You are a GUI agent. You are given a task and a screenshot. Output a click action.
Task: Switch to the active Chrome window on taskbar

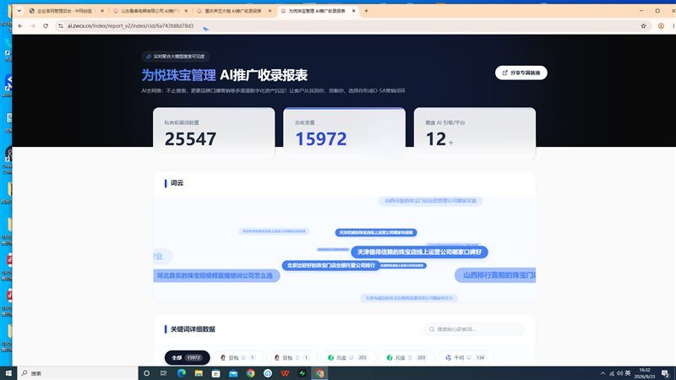pos(319,373)
